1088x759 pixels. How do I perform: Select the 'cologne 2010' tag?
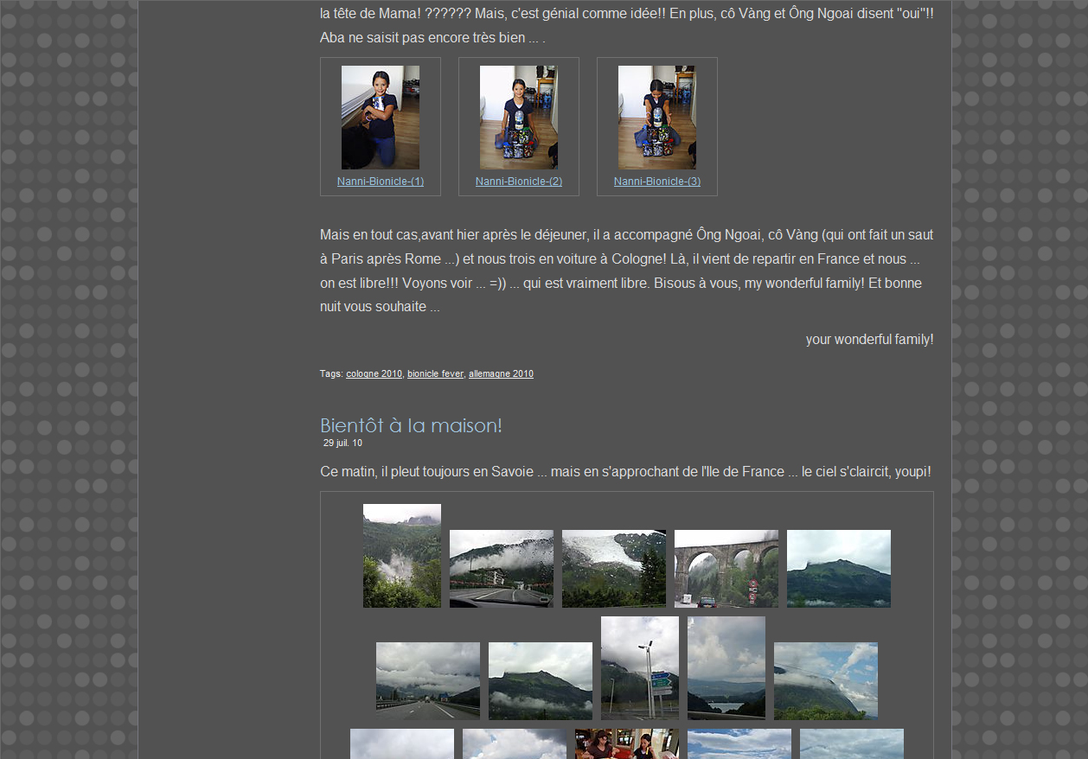coord(374,374)
